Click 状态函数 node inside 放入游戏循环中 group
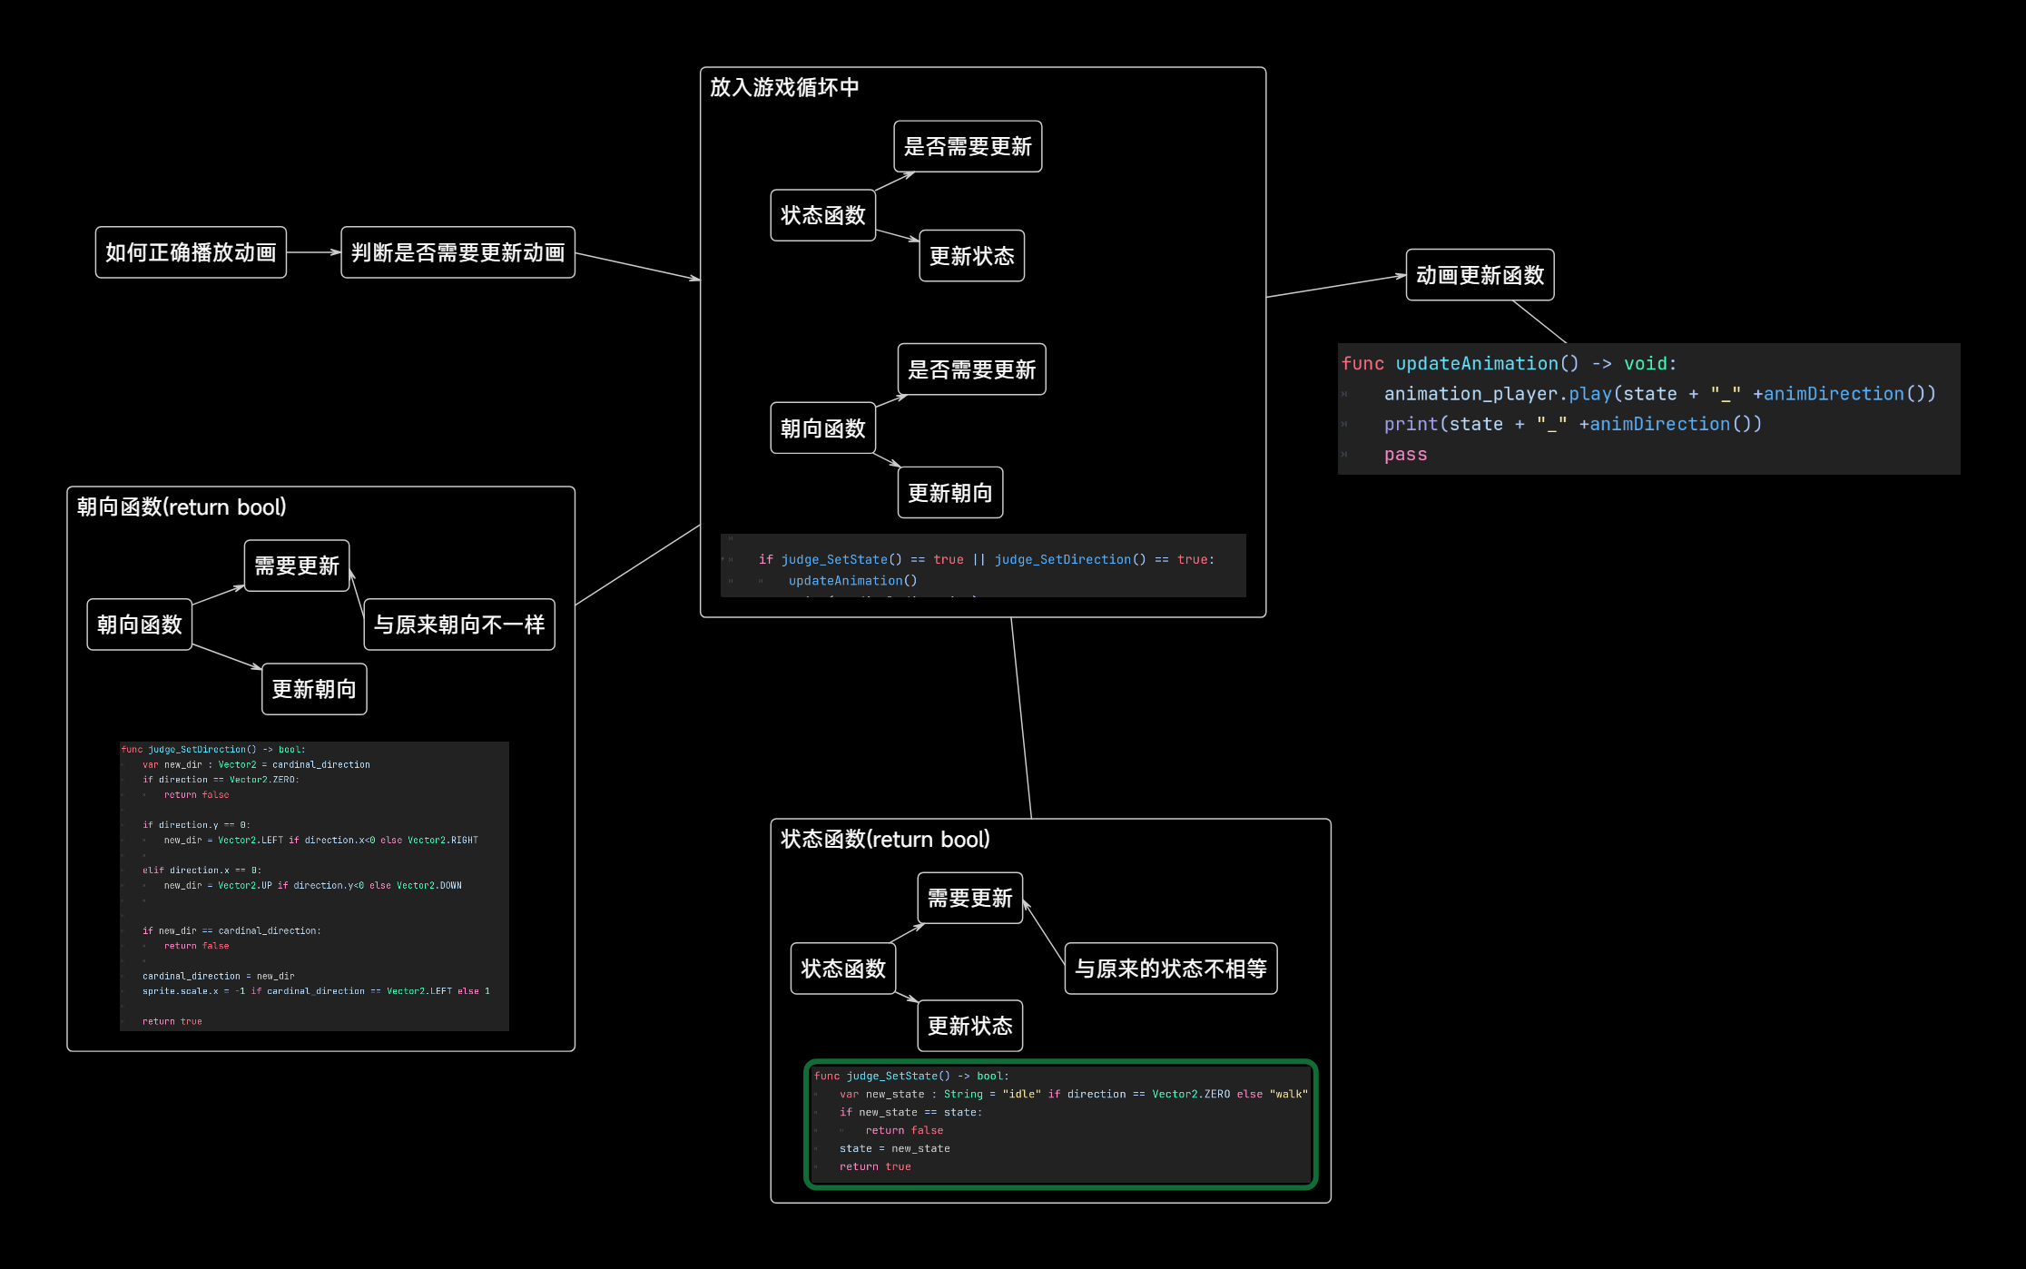 (822, 215)
